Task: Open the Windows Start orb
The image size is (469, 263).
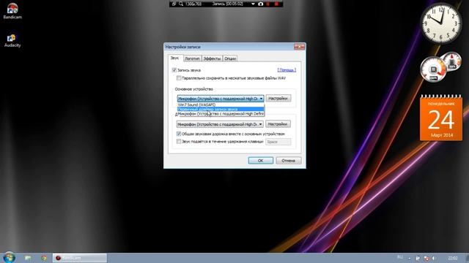Action: 9,258
